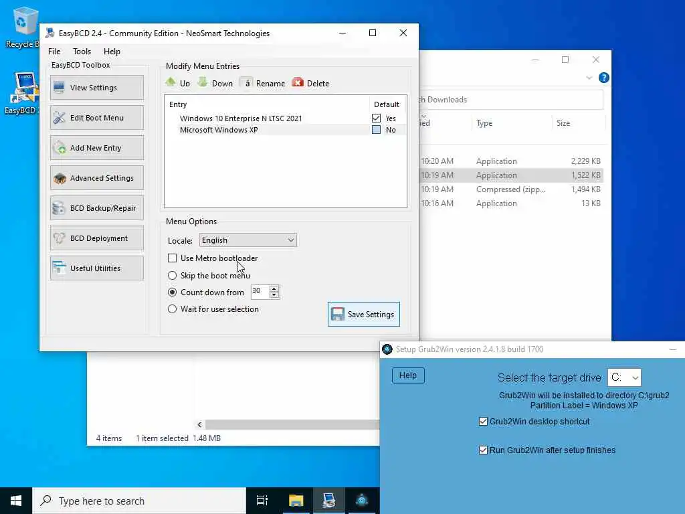Select Skip the boot menu option
The width and height of the screenshot is (685, 514).
(172, 275)
